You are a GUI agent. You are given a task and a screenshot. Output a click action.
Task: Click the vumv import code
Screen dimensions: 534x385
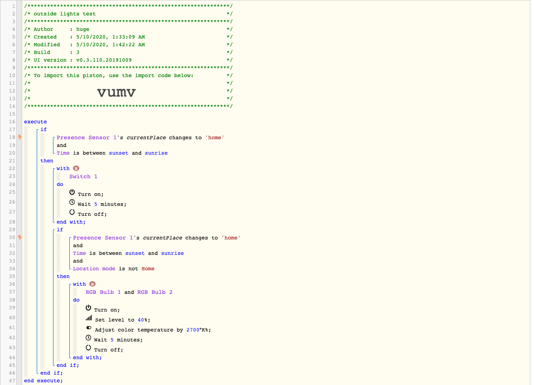coord(117,92)
